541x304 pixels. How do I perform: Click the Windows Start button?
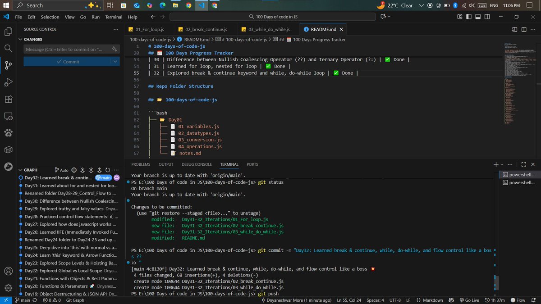pos(6,5)
